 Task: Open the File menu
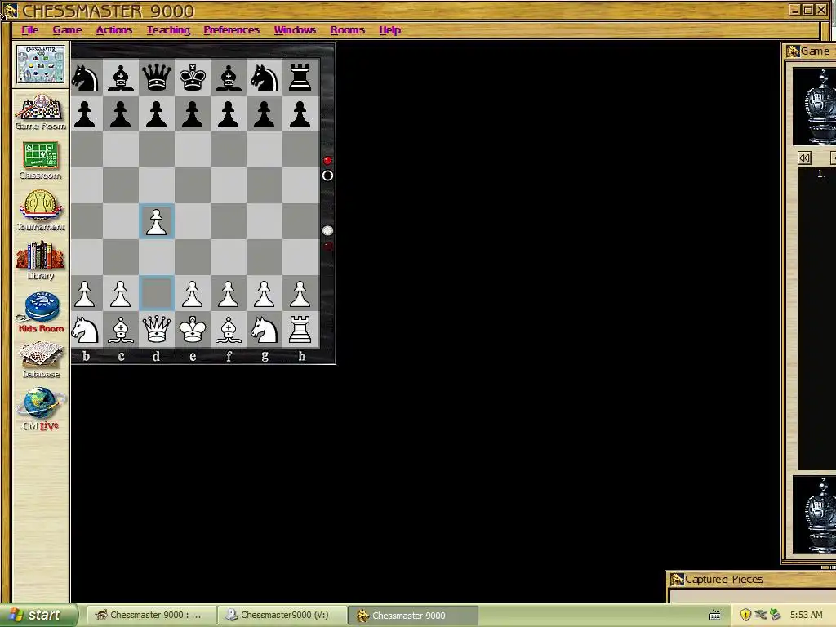[x=30, y=30]
